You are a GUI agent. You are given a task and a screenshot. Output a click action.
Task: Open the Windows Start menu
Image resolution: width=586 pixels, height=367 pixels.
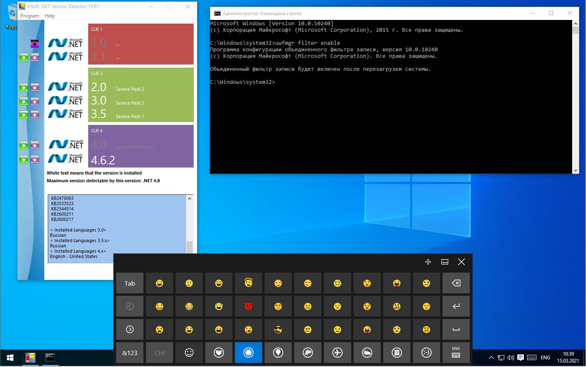coord(10,358)
